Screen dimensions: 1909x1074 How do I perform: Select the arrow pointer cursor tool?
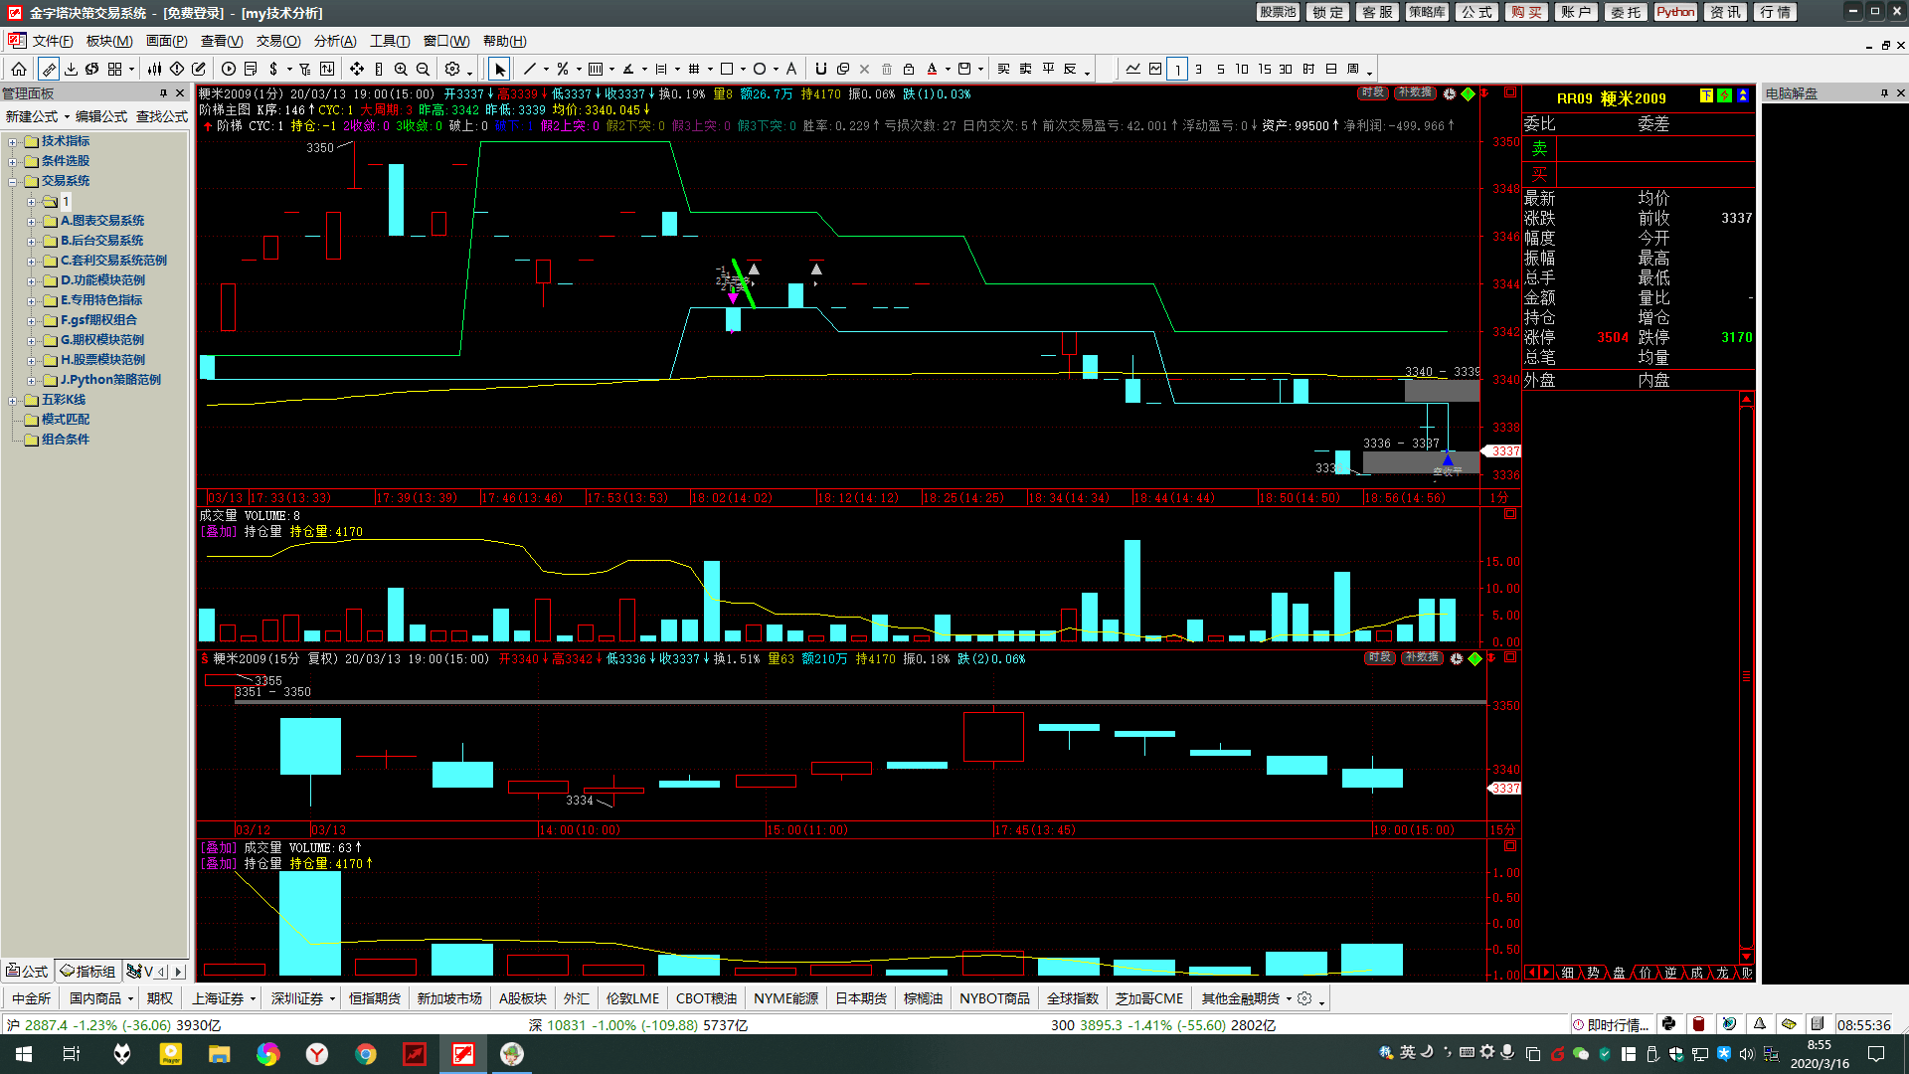pyautogui.click(x=499, y=69)
